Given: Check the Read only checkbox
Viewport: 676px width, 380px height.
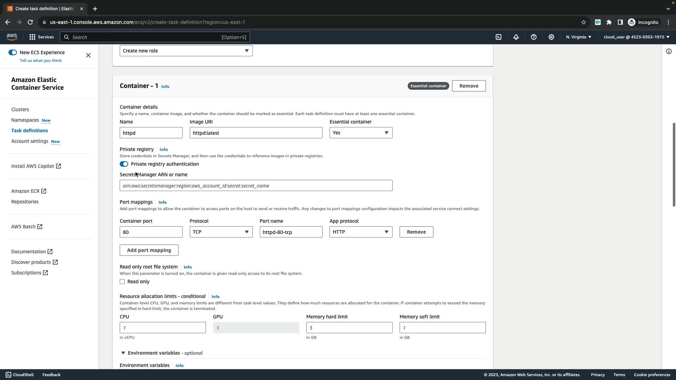Looking at the screenshot, I should click(122, 281).
